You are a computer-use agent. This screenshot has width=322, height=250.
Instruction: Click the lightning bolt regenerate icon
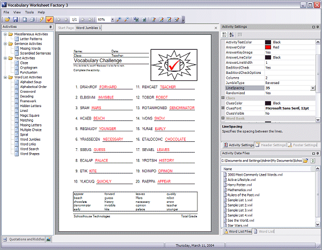coord(41,19)
